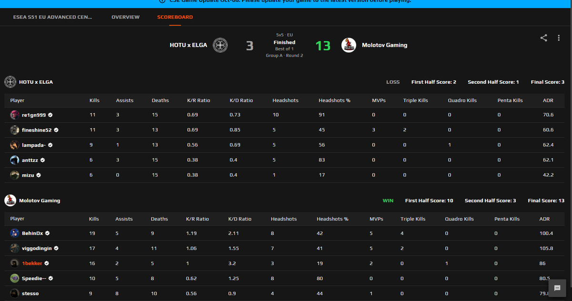Click verified badge next to fineshine52
Screen dimensions: 572x301
point(56,130)
